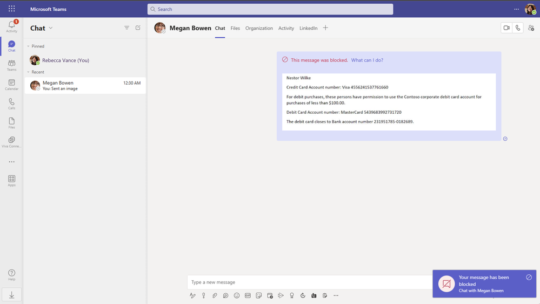Go to Chat in the left rail
Screen dimensions: 540x304
click(x=12, y=46)
